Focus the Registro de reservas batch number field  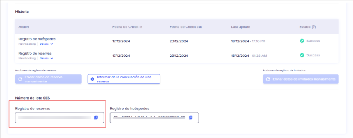(59, 118)
